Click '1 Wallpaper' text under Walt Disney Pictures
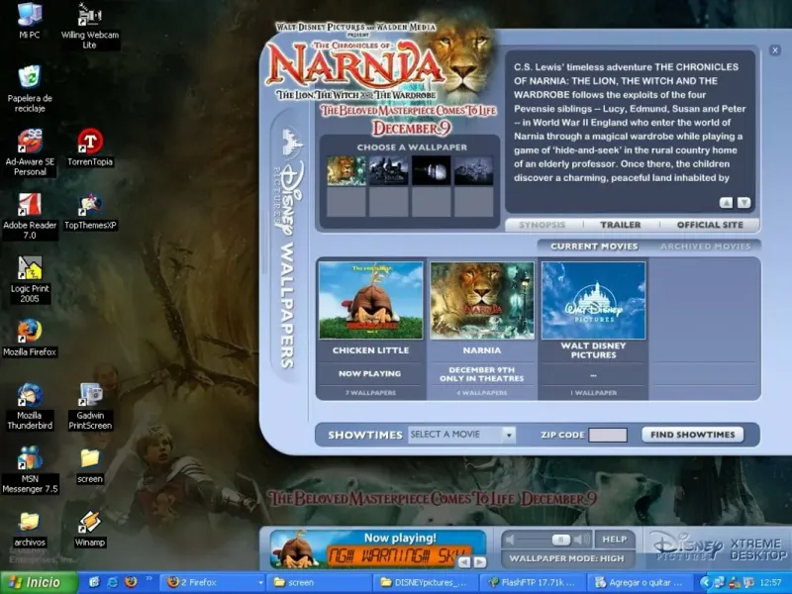792x594 pixels. (593, 392)
